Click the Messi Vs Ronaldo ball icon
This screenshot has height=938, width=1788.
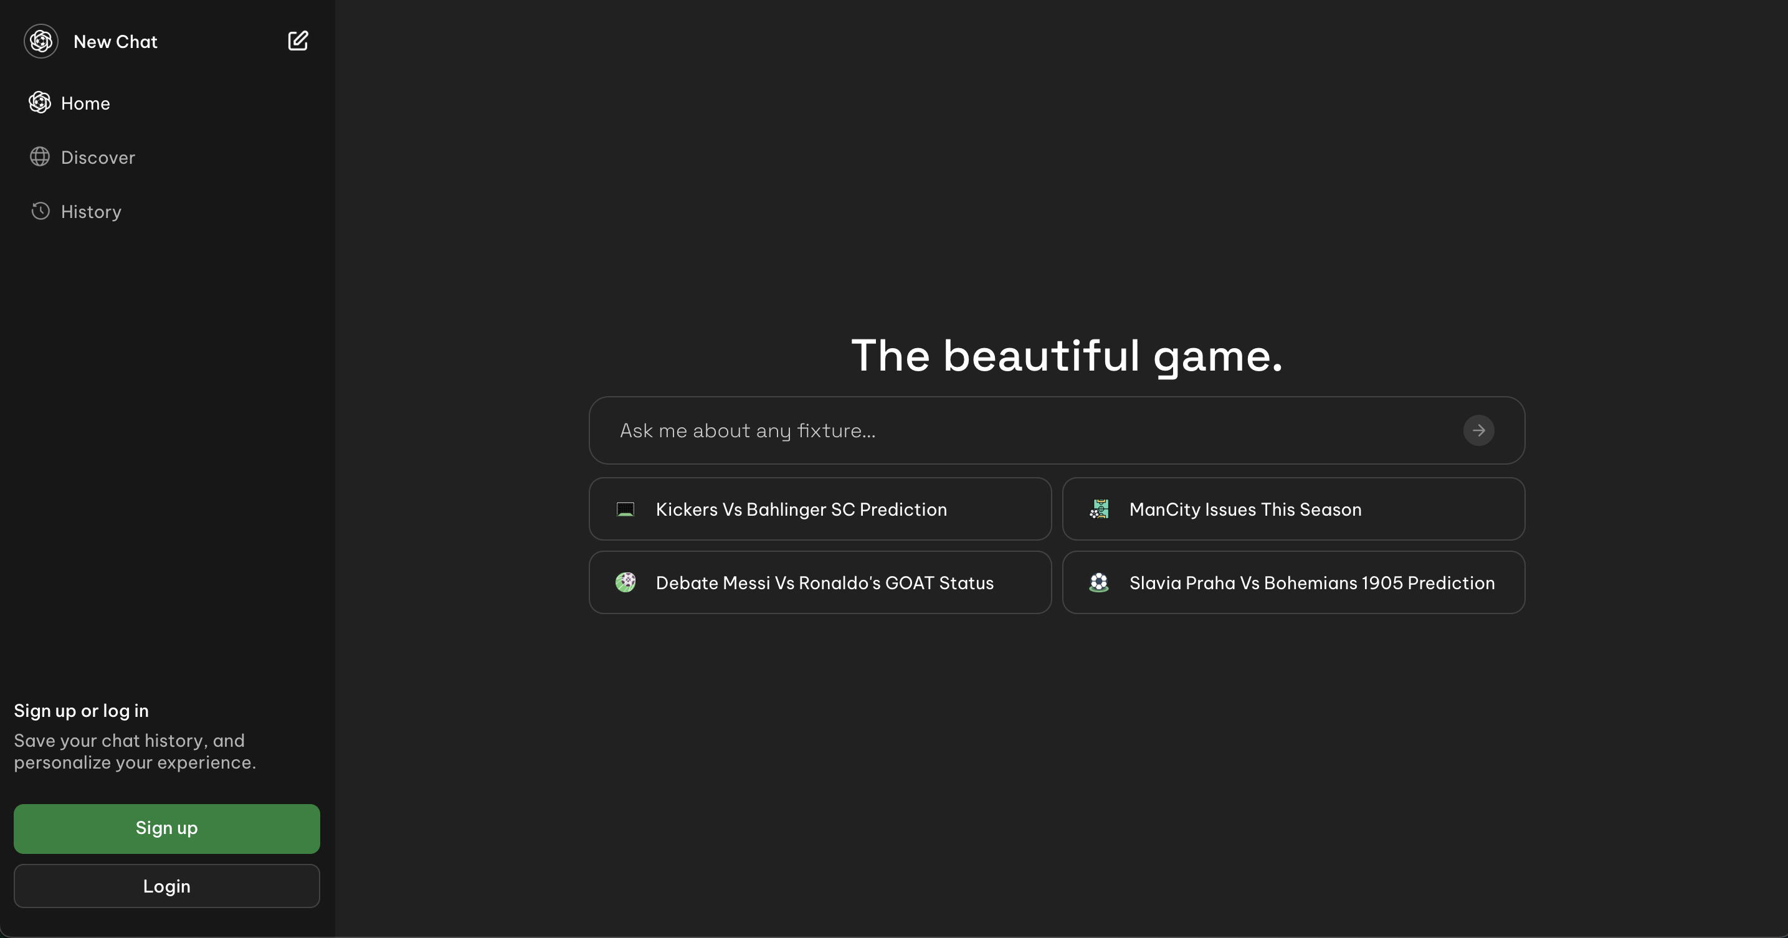click(x=625, y=583)
